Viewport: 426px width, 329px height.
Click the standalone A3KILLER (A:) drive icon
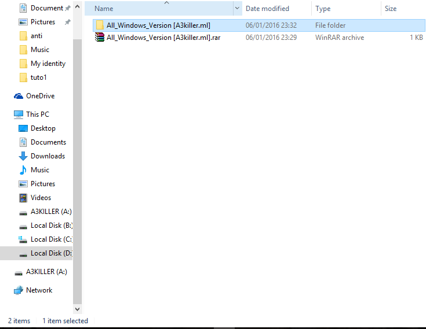[x=19, y=273]
